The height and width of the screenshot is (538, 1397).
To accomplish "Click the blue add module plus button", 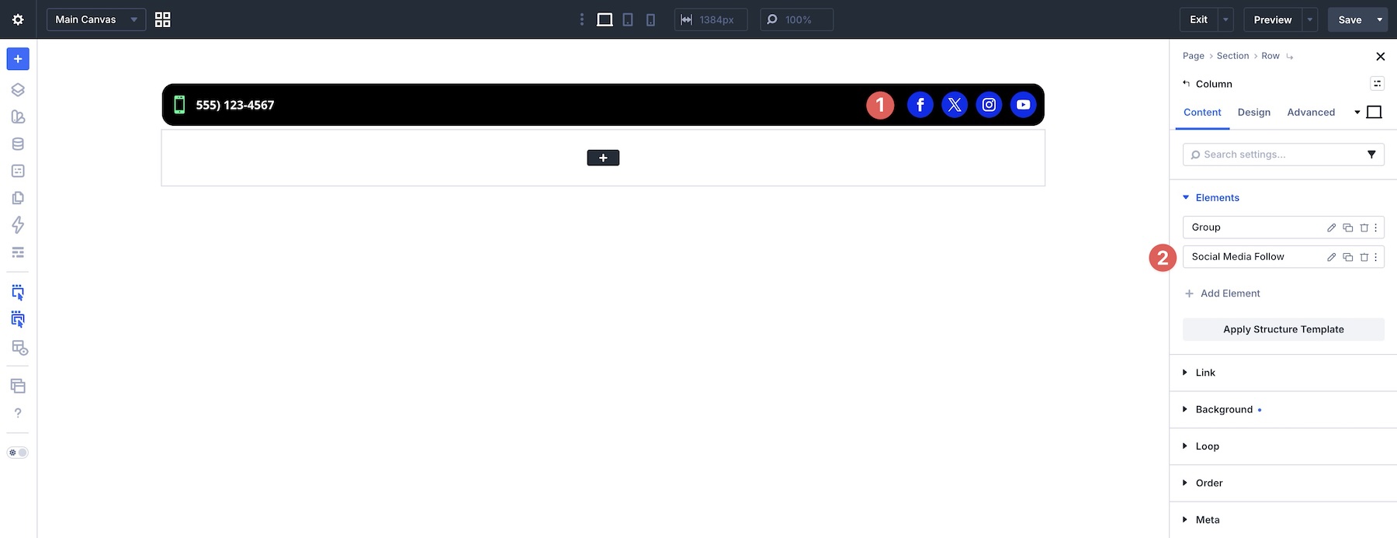I will tap(18, 59).
